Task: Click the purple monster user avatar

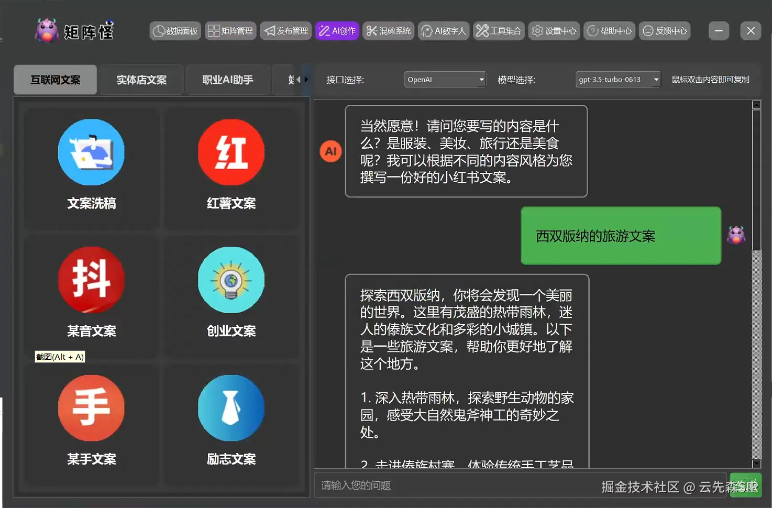Action: pyautogui.click(x=736, y=235)
